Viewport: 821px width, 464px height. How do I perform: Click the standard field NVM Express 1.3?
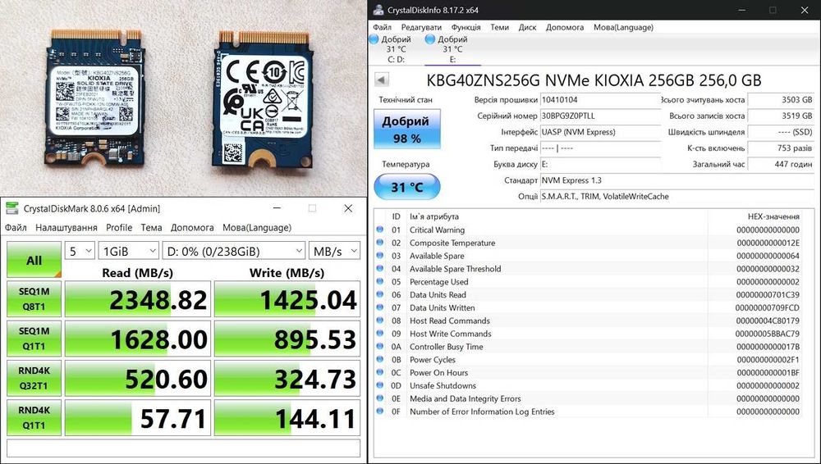677,180
